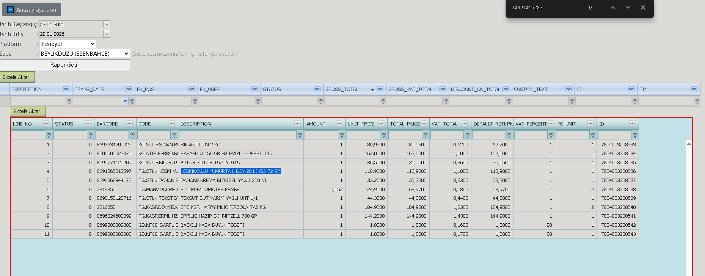Select cell ETC.MNV.DOMATES PEMBE

241,189
